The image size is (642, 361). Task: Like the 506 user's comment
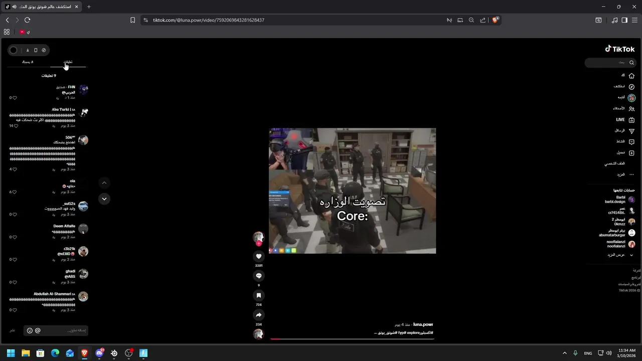coord(15,169)
